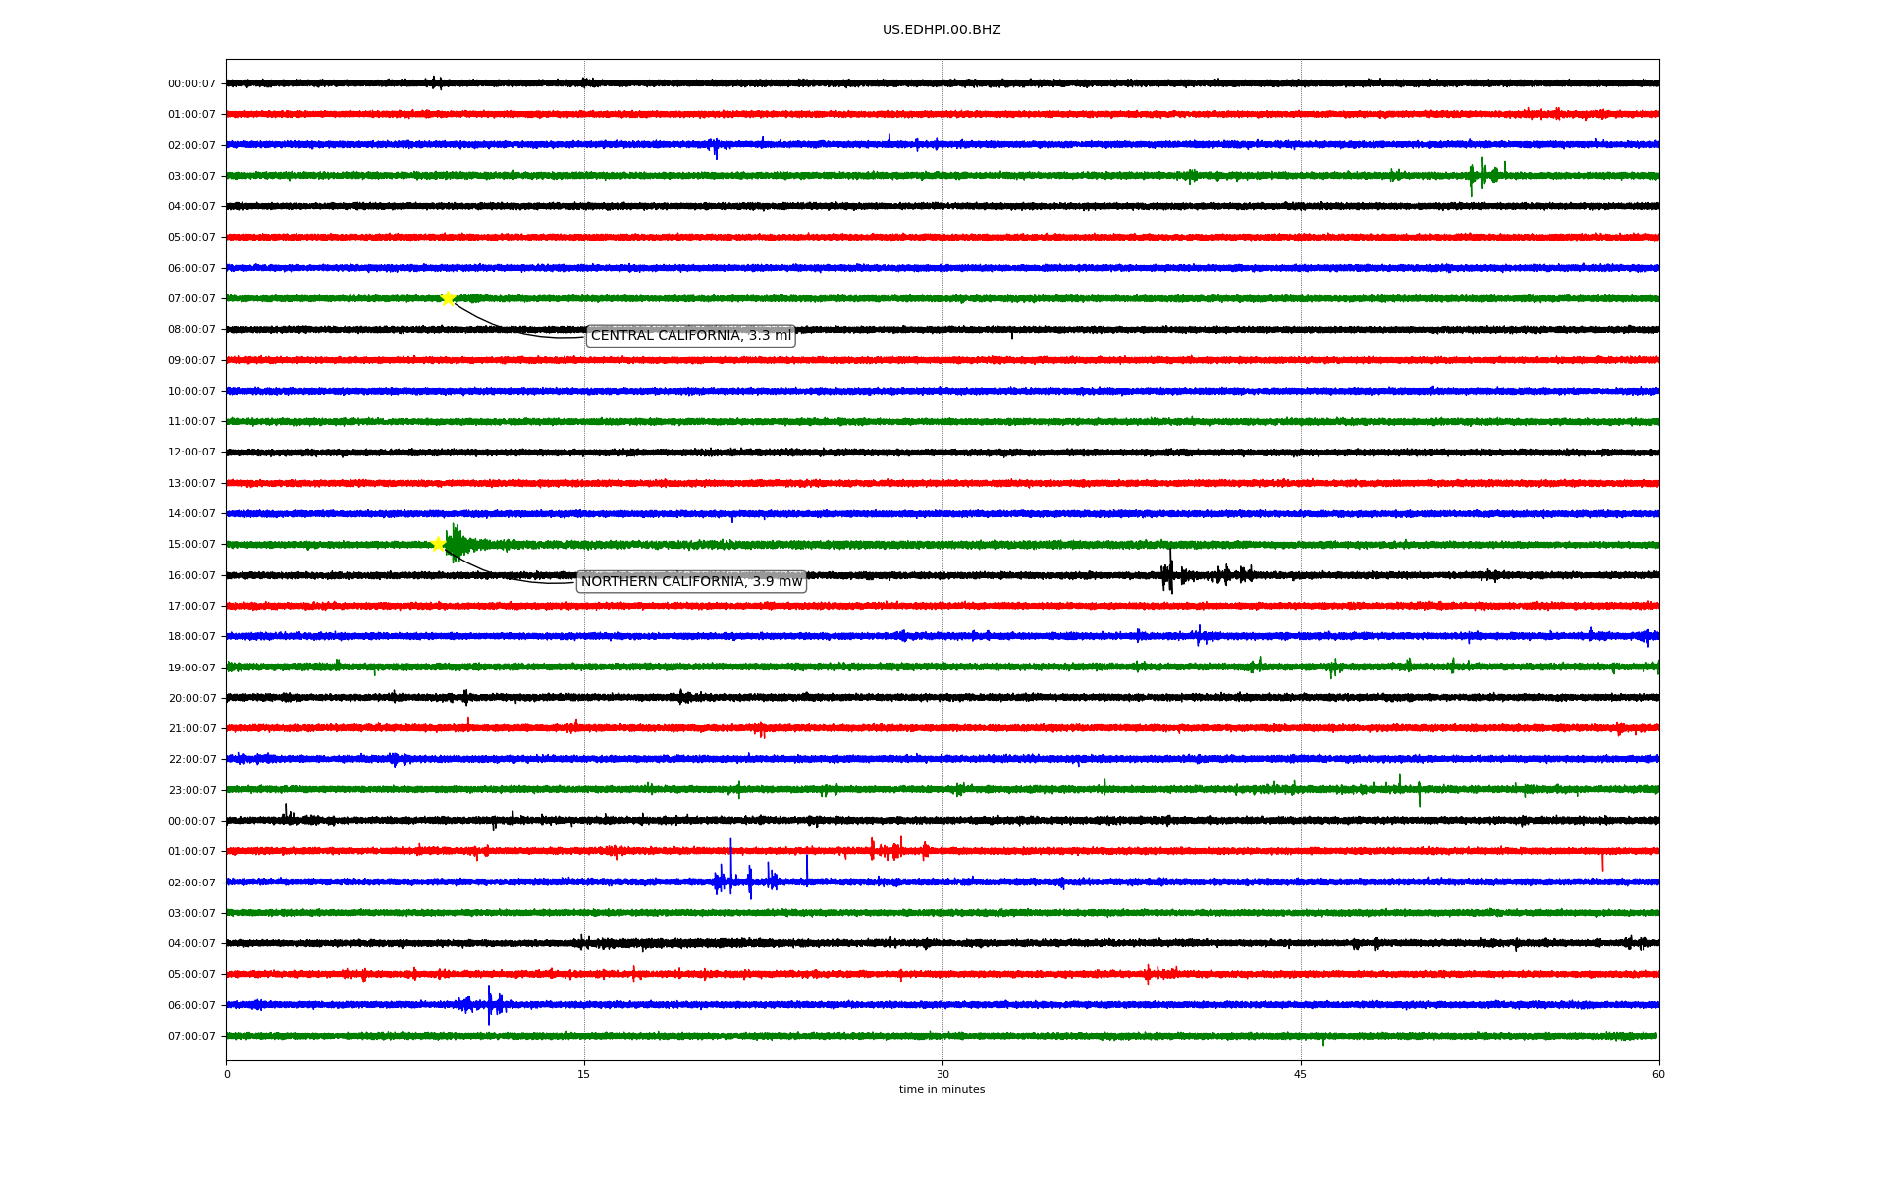
Task: Click the green burst near minute 52 on 03:00:07
Action: [1482, 175]
